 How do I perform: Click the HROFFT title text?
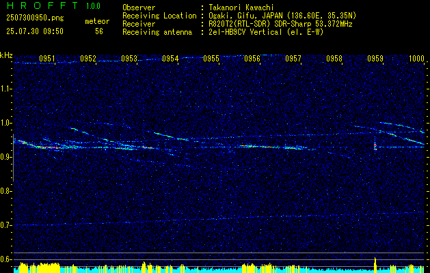tap(42, 5)
